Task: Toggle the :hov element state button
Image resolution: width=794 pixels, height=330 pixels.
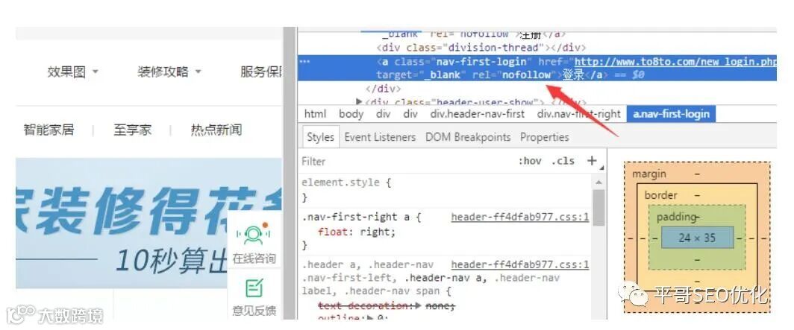Action: (530, 161)
